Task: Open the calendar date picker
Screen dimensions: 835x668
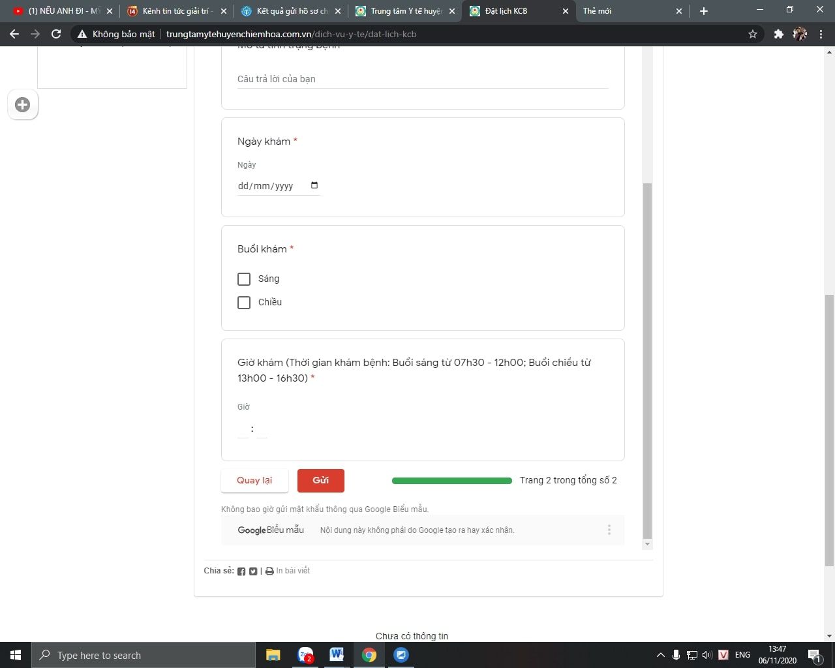Action: (314, 186)
